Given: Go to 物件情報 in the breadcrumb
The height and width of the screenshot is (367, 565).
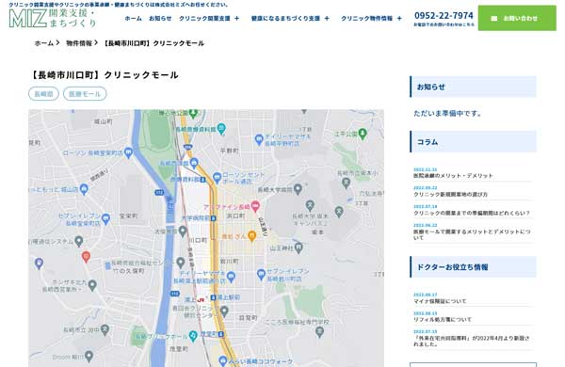Looking at the screenshot, I should click(79, 43).
